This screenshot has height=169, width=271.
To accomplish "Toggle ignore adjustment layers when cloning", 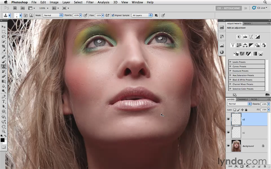I will (x=156, y=15).
